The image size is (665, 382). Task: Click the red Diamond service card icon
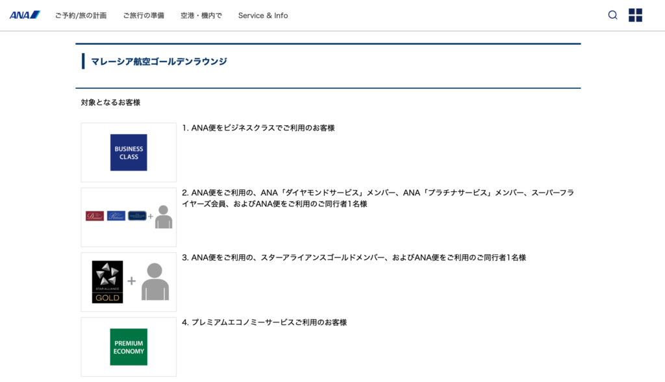(x=95, y=216)
